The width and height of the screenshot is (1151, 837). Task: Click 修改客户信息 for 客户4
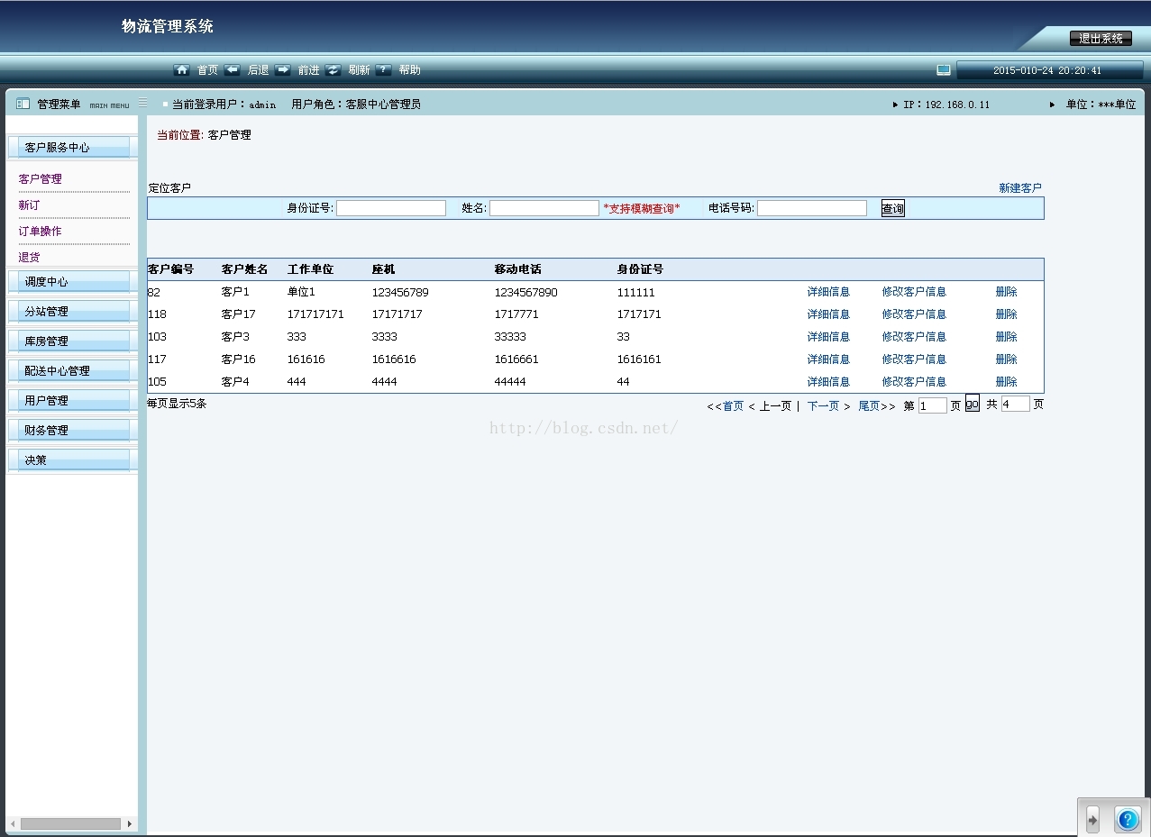pyautogui.click(x=914, y=382)
